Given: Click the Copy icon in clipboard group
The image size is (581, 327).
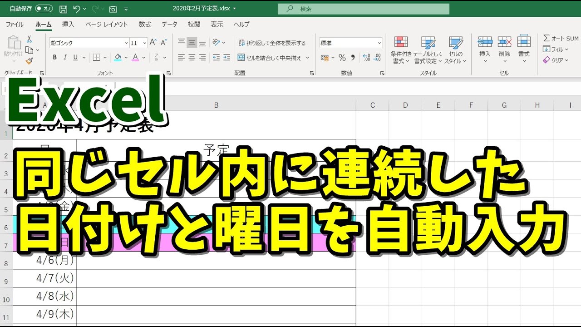Looking at the screenshot, I should click(x=29, y=50).
